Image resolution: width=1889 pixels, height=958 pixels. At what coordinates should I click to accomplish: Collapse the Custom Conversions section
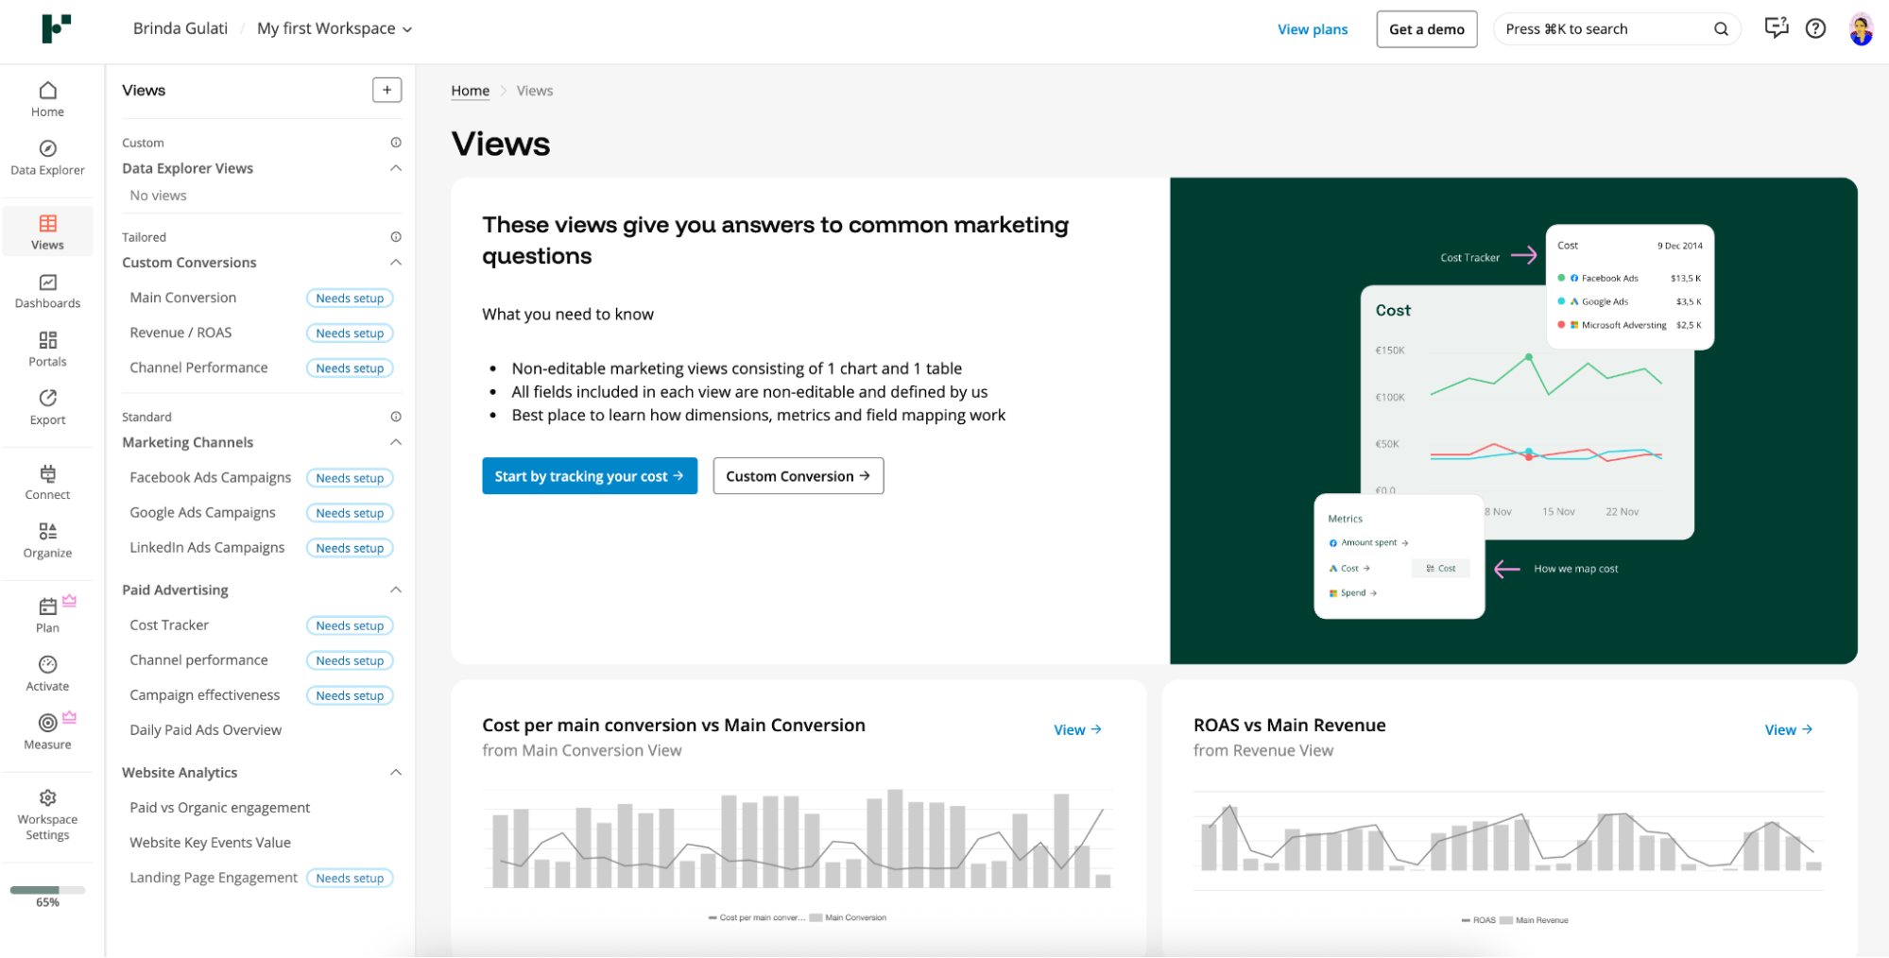tap(396, 262)
